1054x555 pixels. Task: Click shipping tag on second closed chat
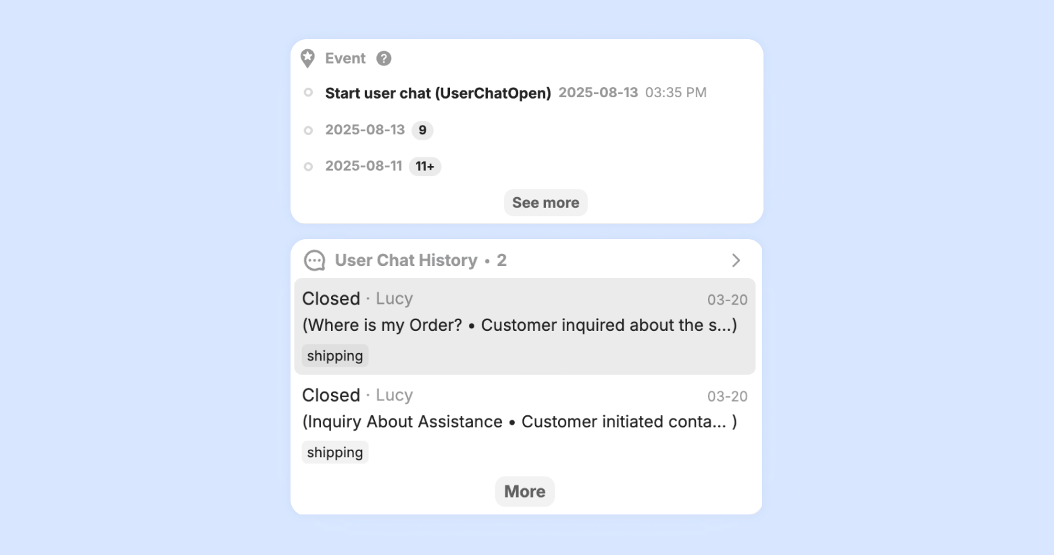[335, 452]
